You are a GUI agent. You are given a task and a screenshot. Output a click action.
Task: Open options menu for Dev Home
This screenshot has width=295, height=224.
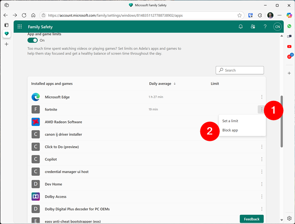pyautogui.click(x=262, y=184)
